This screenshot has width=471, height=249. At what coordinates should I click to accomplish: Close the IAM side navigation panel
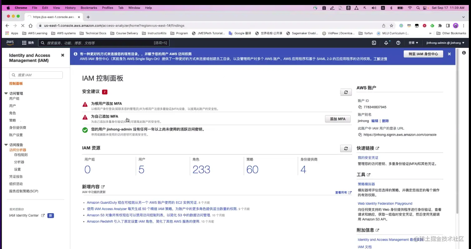point(62,55)
